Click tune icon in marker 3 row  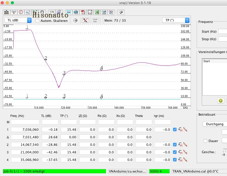[185, 152]
